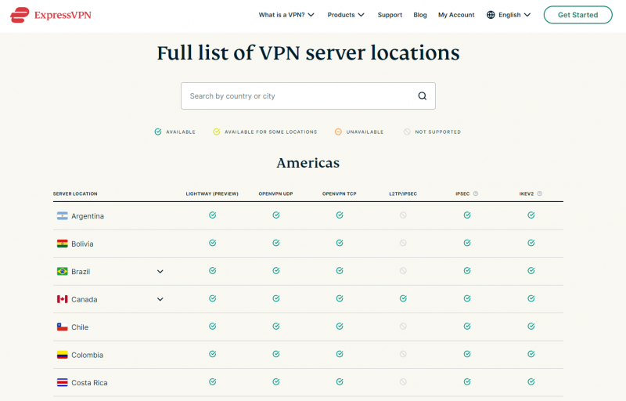Click the globe language icon
The height and width of the screenshot is (401, 626).
[491, 15]
